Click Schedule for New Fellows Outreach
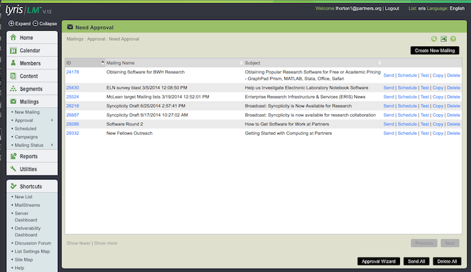 pyautogui.click(x=408, y=133)
